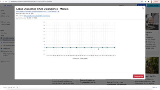Click the Hacker News feed icon

point(1,62)
